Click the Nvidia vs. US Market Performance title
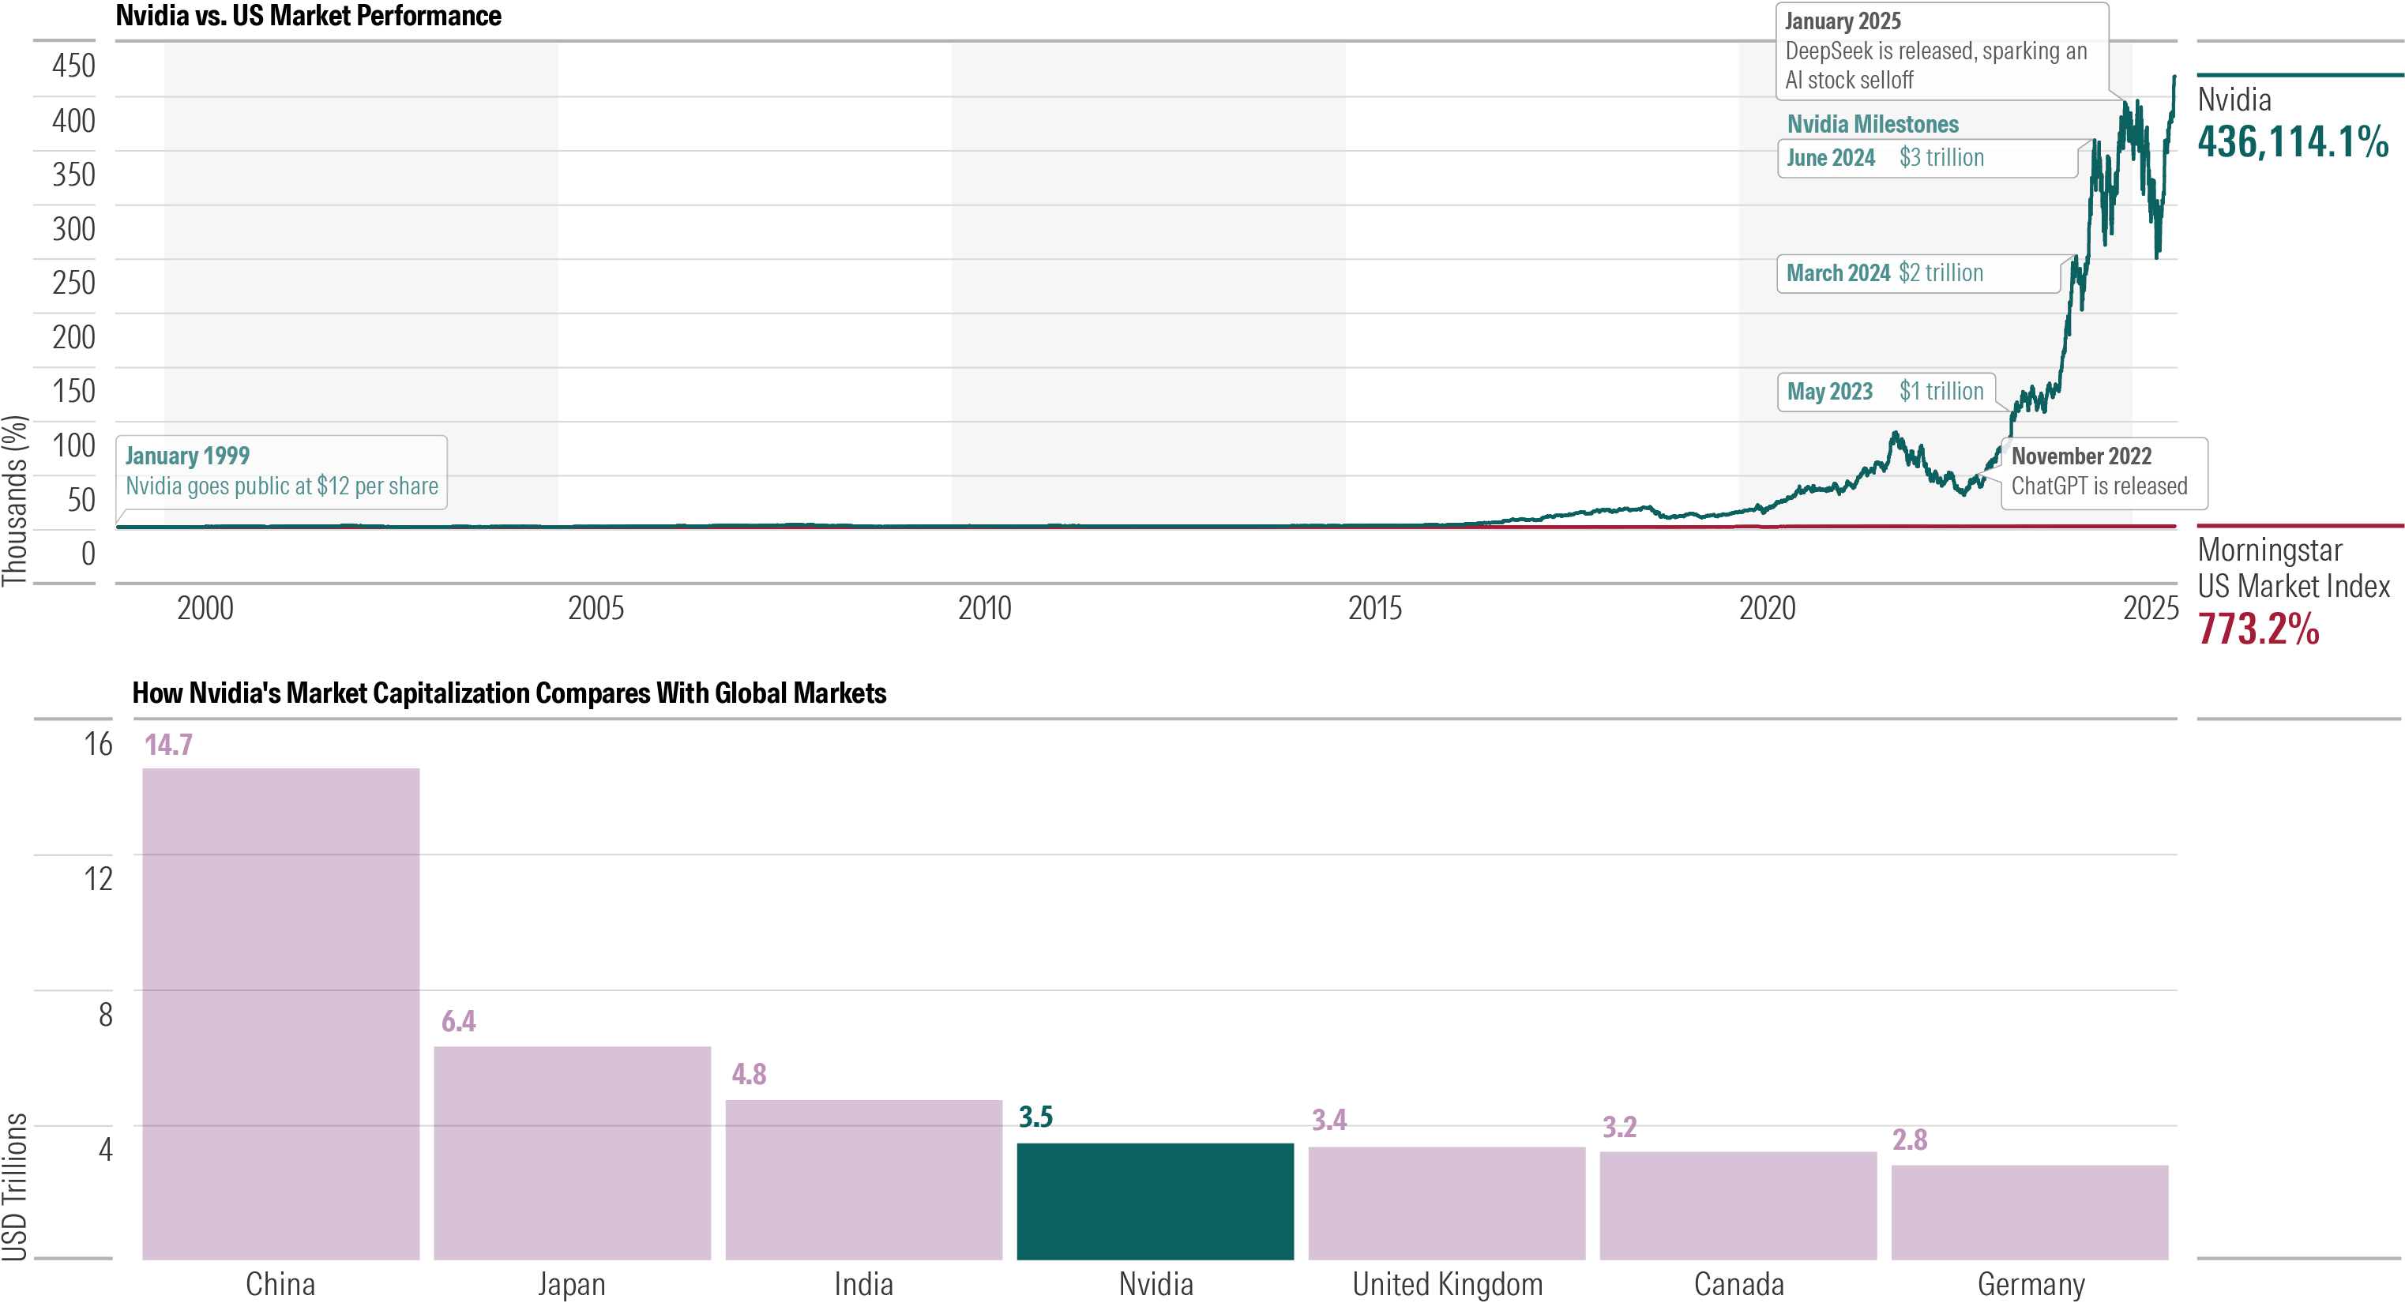Image resolution: width=2405 pixels, height=1303 pixels. pos(308,16)
